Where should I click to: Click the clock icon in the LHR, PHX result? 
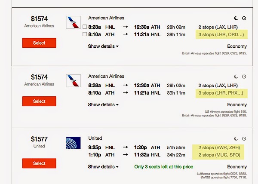[x=244, y=77]
